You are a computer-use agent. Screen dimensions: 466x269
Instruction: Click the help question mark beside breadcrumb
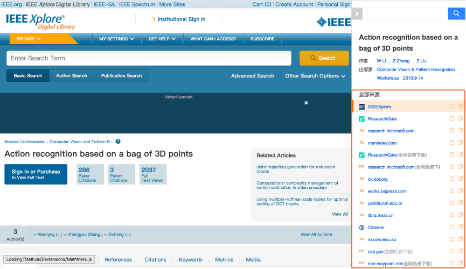pos(118,141)
